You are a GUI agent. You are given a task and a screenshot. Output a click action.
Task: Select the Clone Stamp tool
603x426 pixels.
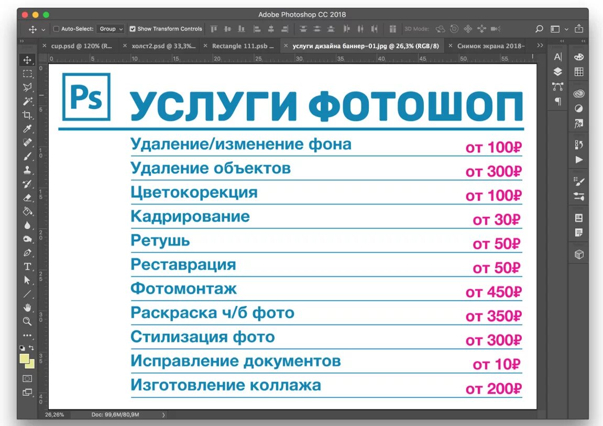(27, 170)
